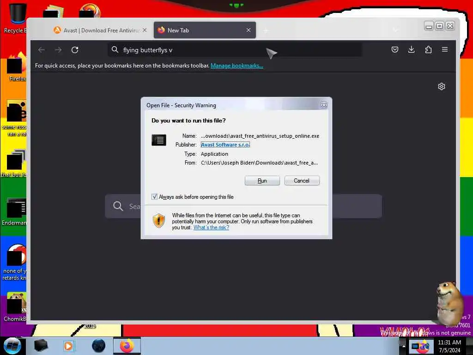Click the address bar with flying butterflys text
Screen dimensions: 473x355
235,50
